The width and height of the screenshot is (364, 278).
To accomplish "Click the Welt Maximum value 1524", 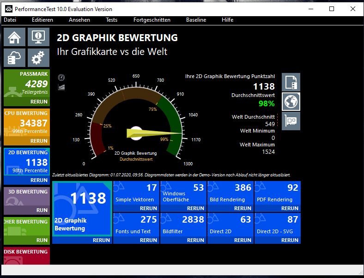I will coord(268,152).
